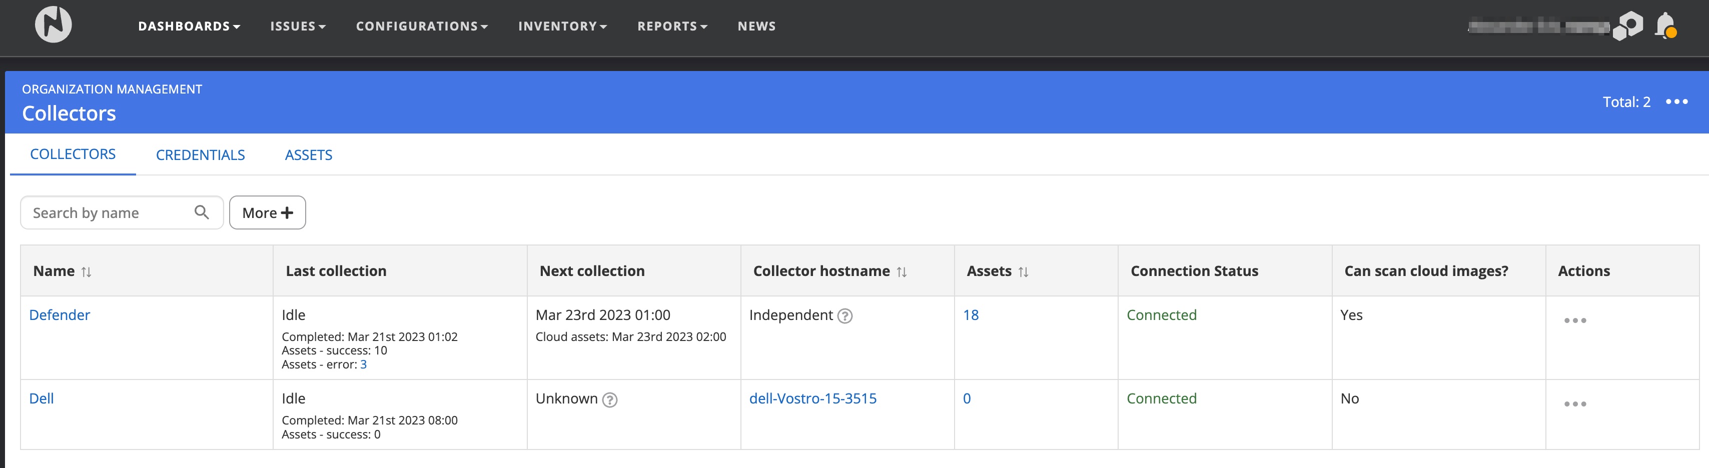
Task: Open the News menu item
Action: point(756,26)
